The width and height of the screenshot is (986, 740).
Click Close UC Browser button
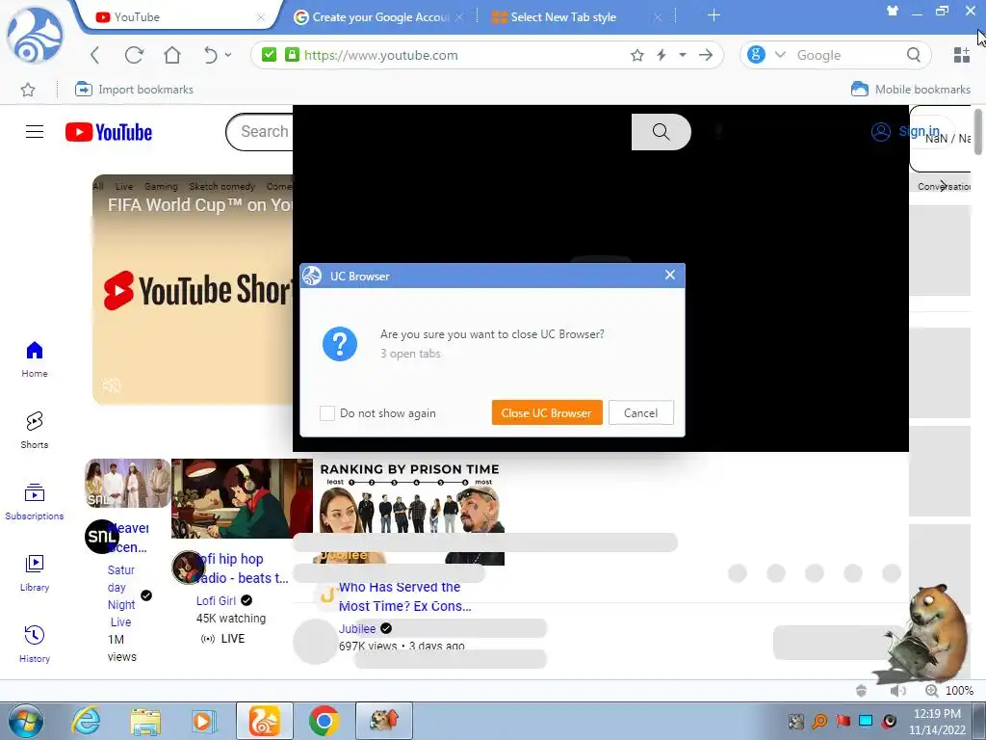[547, 412]
